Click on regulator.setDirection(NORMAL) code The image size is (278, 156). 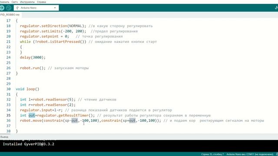[53, 26]
